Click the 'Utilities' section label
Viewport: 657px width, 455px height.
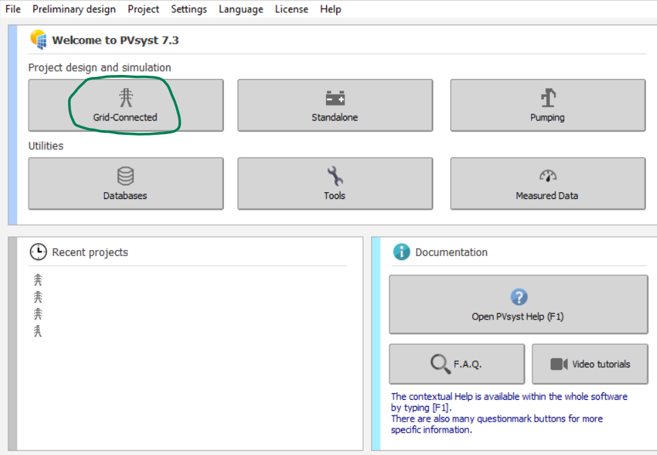point(46,146)
